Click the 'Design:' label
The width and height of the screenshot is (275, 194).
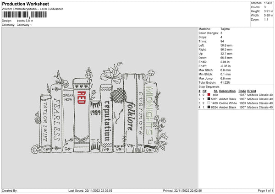click(7, 21)
